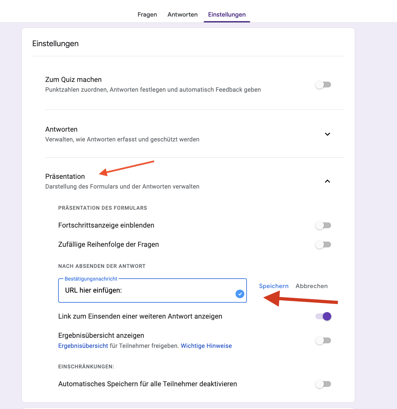This screenshot has height=409, width=397.
Task: Select the Einstellungen tab
Action: pyautogui.click(x=227, y=15)
